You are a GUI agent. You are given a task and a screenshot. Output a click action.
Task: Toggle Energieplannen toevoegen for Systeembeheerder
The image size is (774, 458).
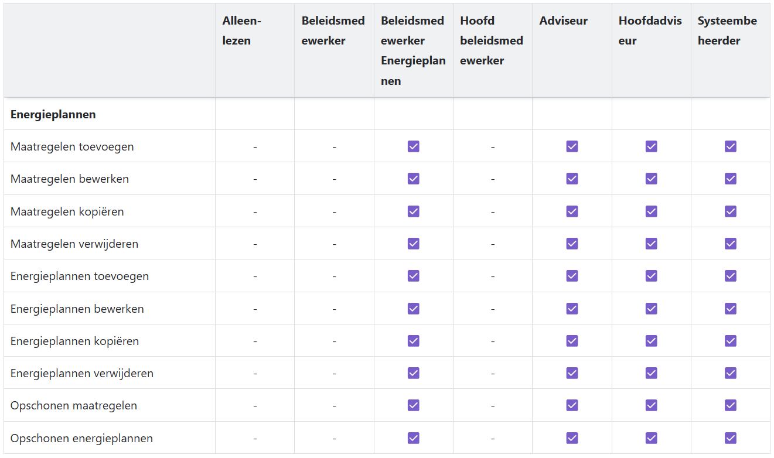click(x=731, y=276)
